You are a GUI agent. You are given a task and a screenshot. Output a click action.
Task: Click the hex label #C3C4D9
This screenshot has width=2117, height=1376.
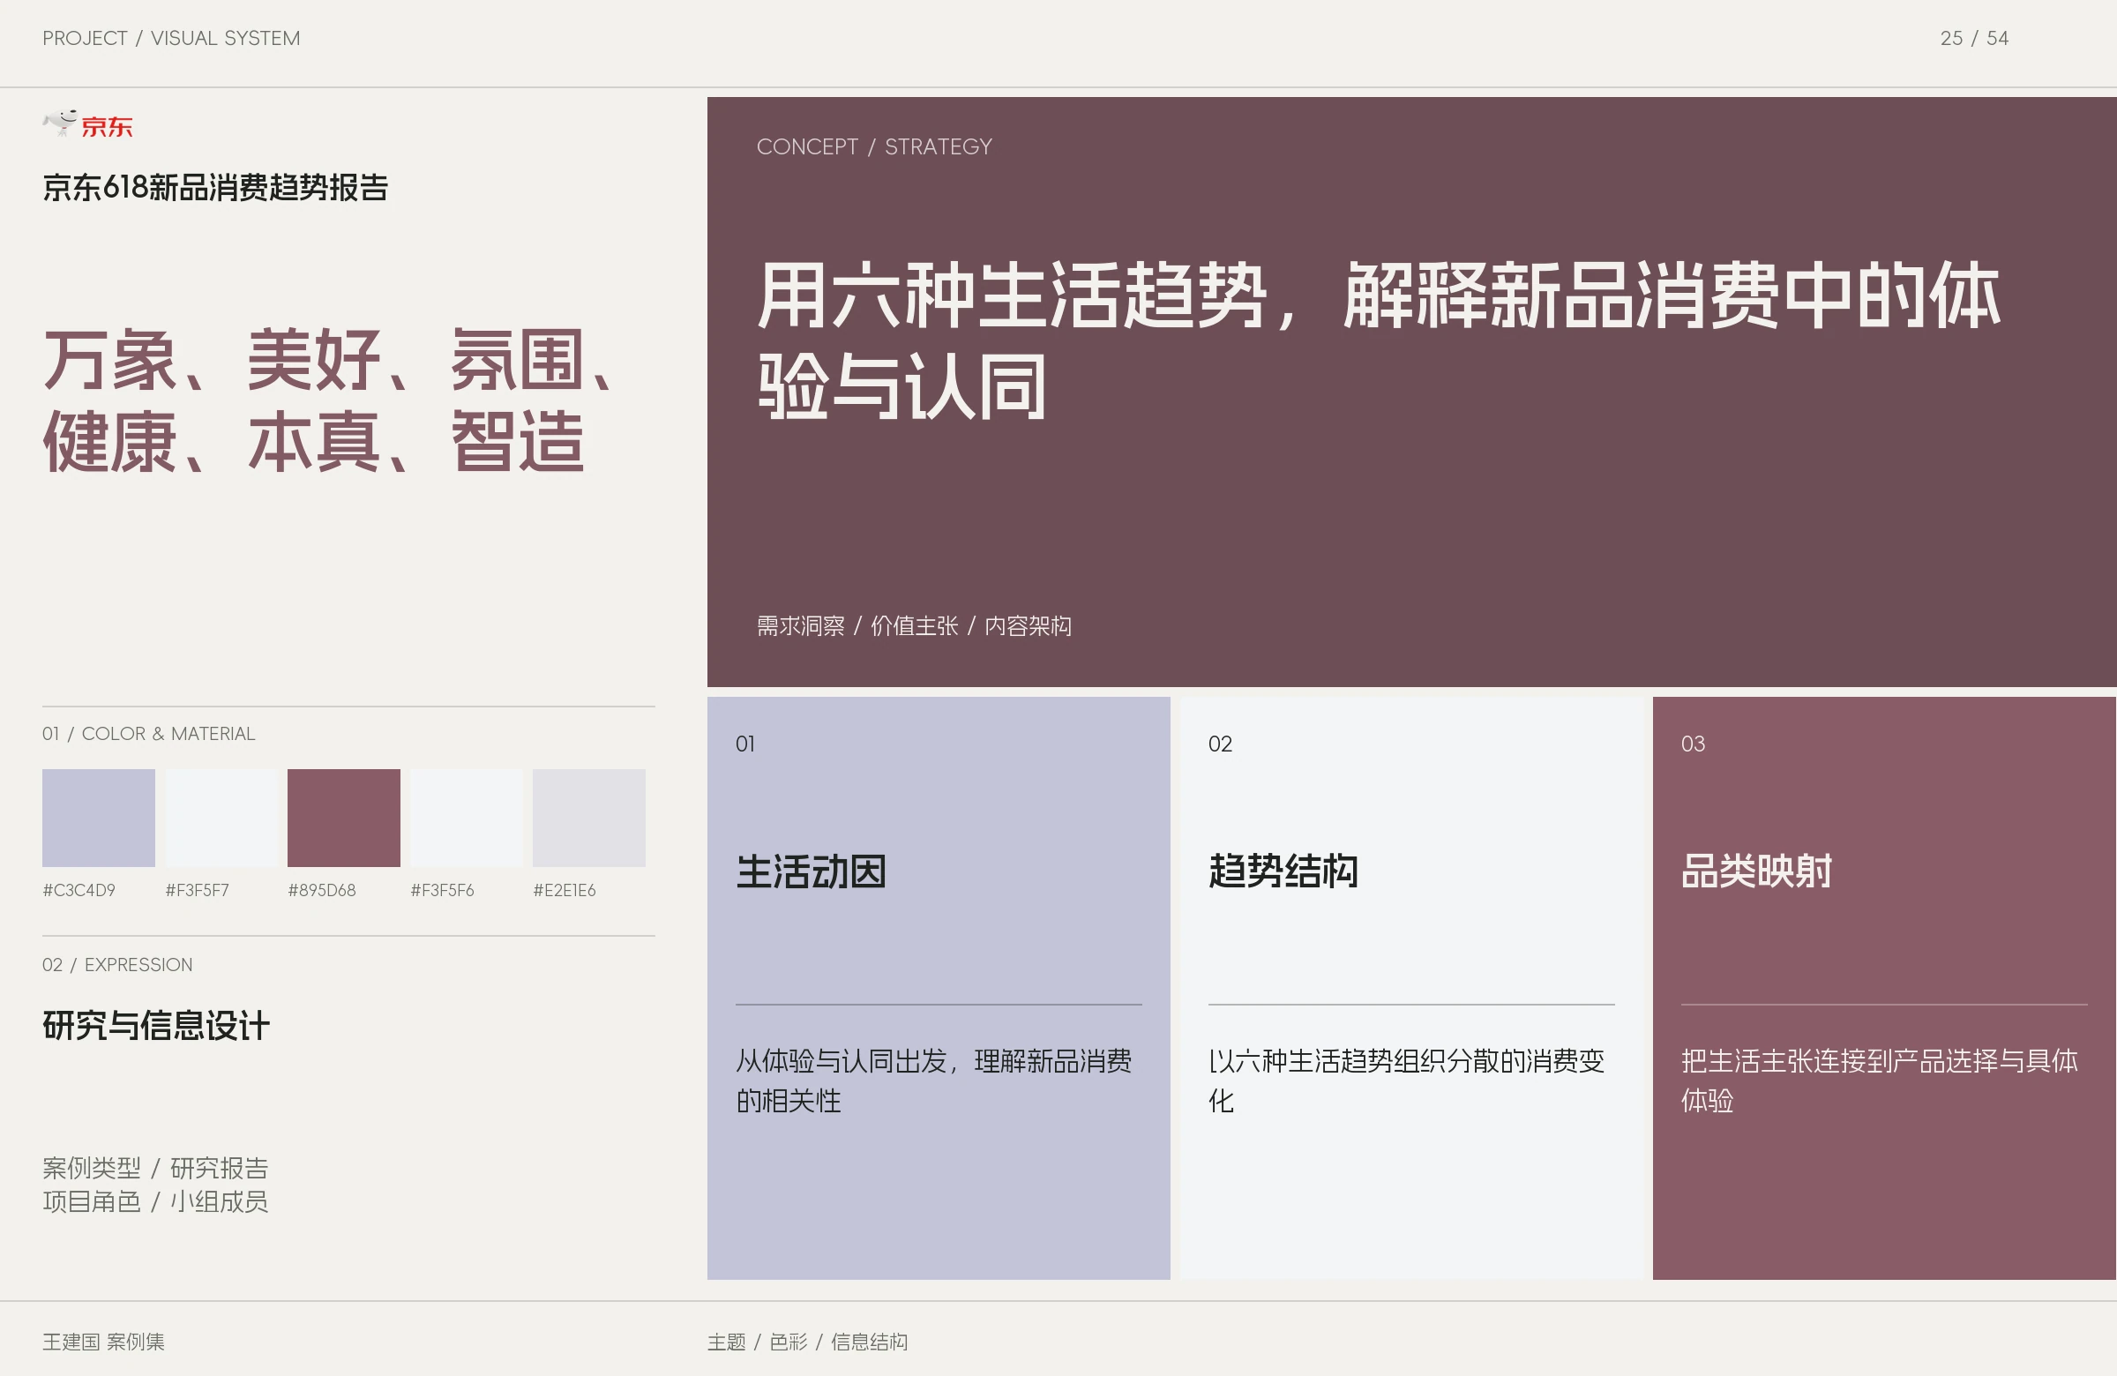click(79, 890)
